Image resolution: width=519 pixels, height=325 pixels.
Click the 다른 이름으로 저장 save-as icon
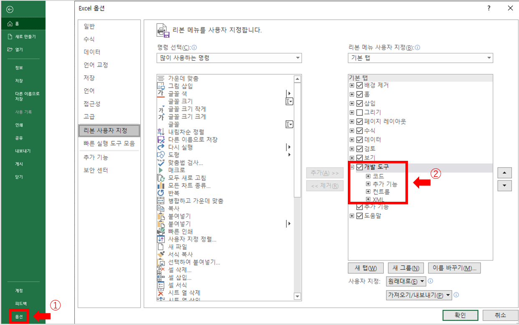tap(161, 140)
